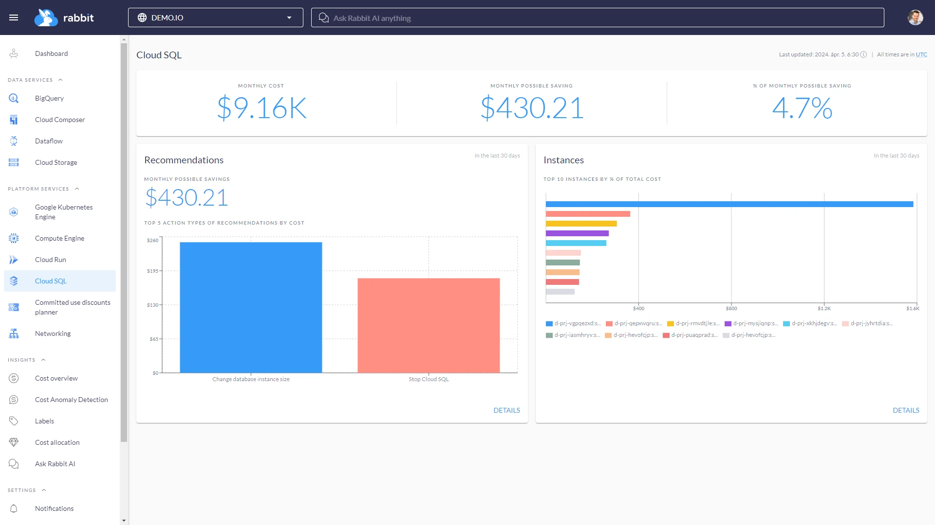Open the hamburger navigation menu
Viewport: 935px width, 525px height.
point(14,17)
